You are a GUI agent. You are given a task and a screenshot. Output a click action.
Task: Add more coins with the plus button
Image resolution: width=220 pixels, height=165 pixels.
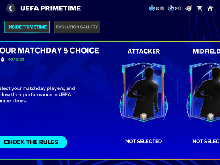coord(162,8)
